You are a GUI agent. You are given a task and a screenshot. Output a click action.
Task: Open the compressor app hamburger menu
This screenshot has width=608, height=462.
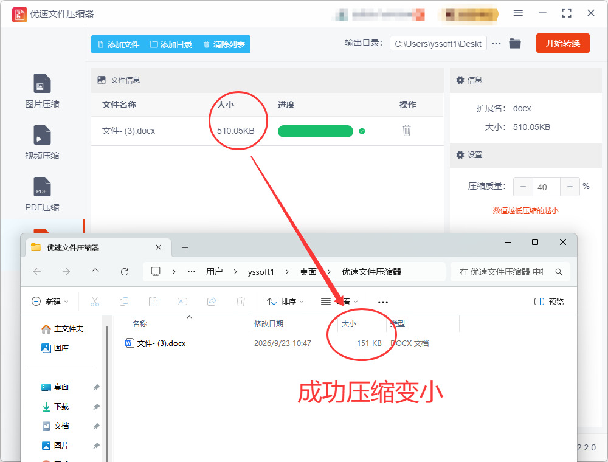click(x=518, y=13)
